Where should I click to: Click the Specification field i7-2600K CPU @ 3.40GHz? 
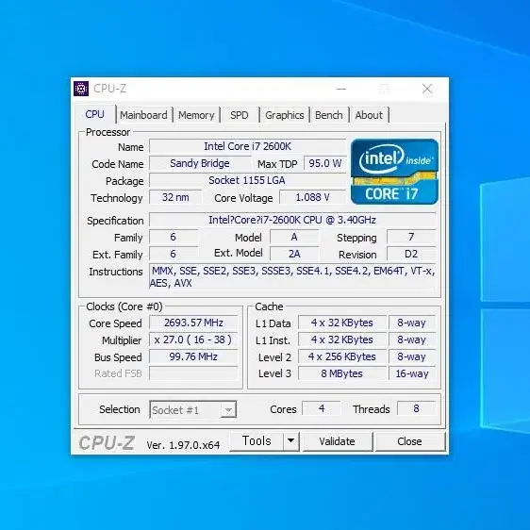point(292,220)
